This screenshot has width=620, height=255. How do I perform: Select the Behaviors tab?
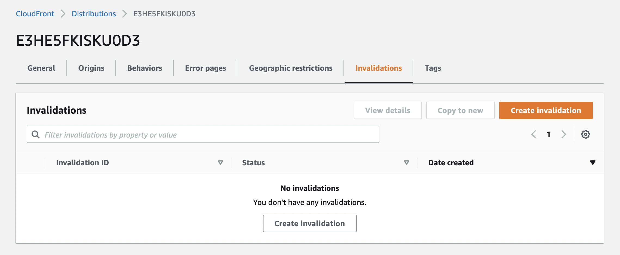[145, 68]
